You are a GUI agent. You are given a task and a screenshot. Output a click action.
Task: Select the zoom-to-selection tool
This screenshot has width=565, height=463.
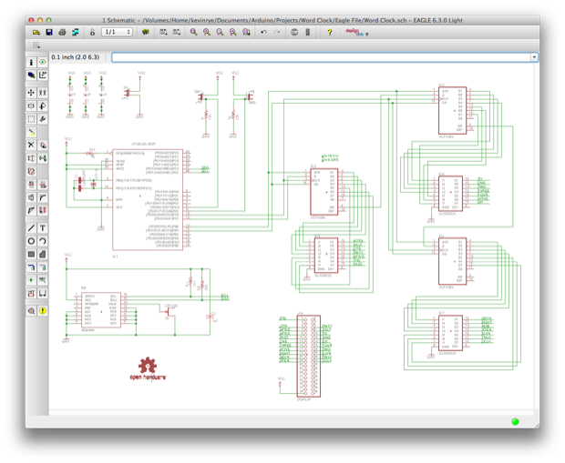(x=246, y=33)
